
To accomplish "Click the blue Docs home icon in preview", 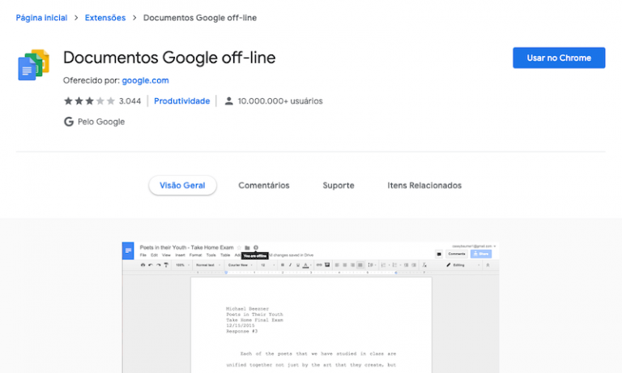I will coord(128,251).
